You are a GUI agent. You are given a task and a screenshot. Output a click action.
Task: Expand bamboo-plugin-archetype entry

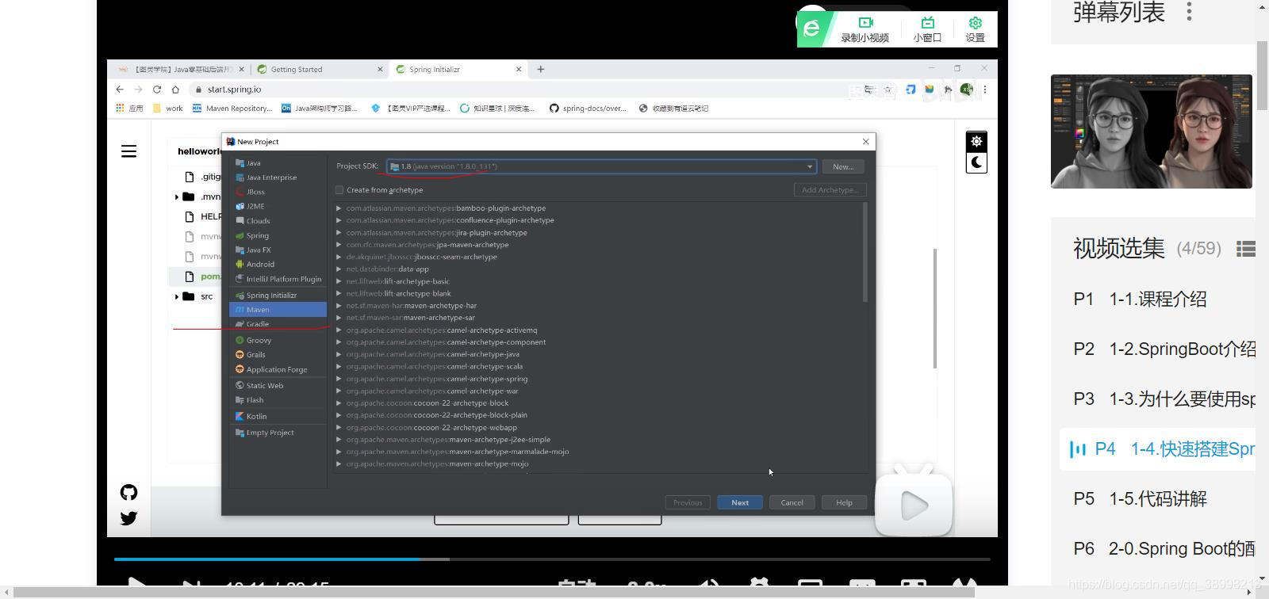click(339, 208)
